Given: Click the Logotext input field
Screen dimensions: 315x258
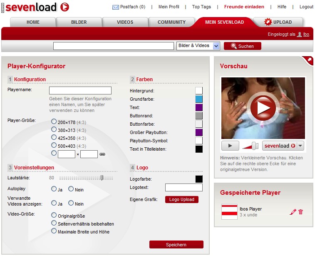Looking at the screenshot, I should 184,188.
